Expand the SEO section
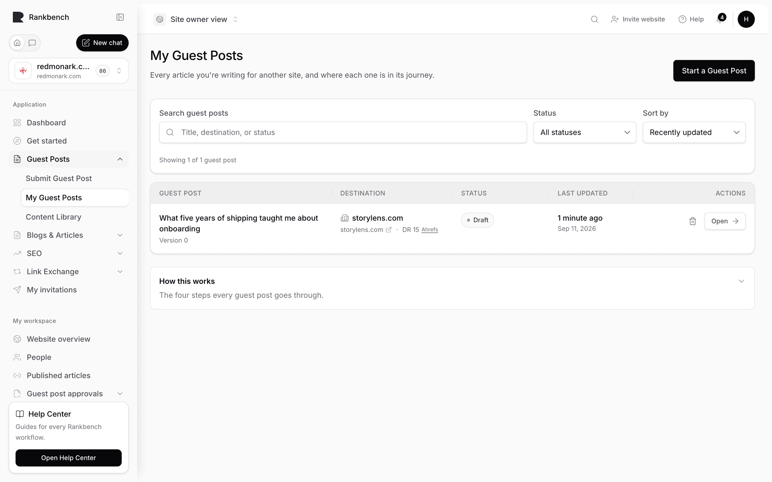The image size is (772, 482). click(68, 253)
